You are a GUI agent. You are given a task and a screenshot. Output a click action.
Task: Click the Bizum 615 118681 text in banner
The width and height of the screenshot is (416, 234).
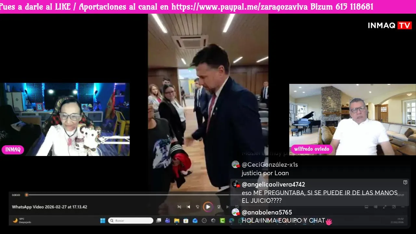[342, 7]
